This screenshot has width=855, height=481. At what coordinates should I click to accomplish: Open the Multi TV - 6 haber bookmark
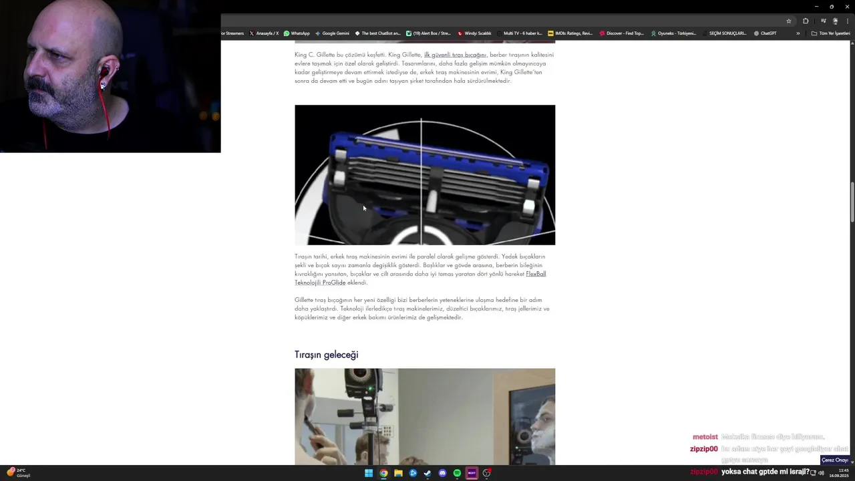(x=519, y=33)
